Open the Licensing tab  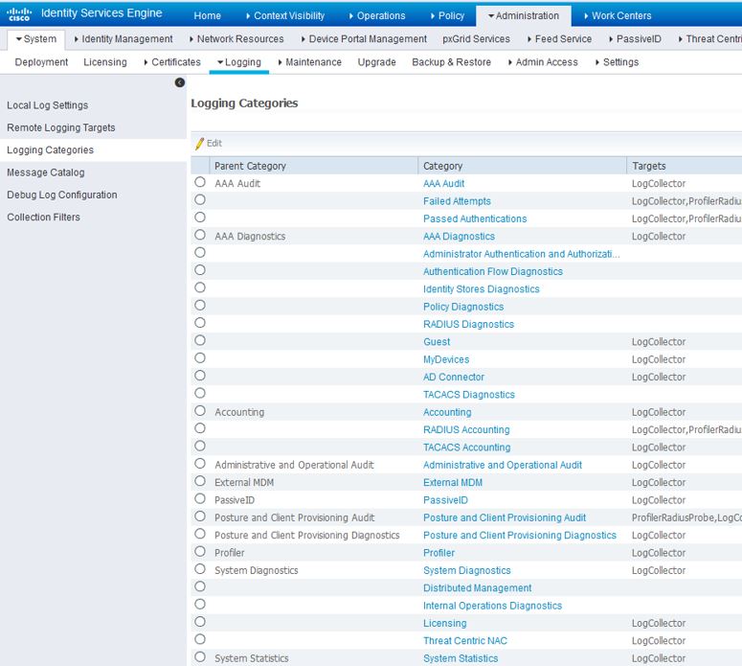coord(105,62)
